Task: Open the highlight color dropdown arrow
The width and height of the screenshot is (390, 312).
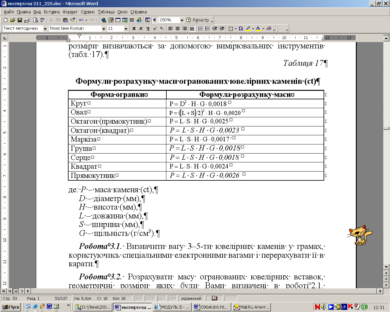Action: tap(253, 28)
